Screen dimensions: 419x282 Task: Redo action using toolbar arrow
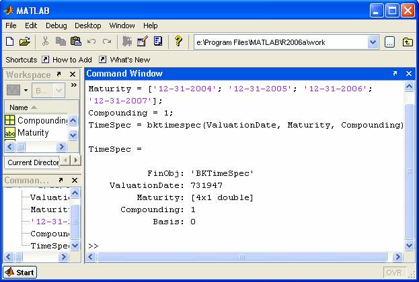click(107, 42)
